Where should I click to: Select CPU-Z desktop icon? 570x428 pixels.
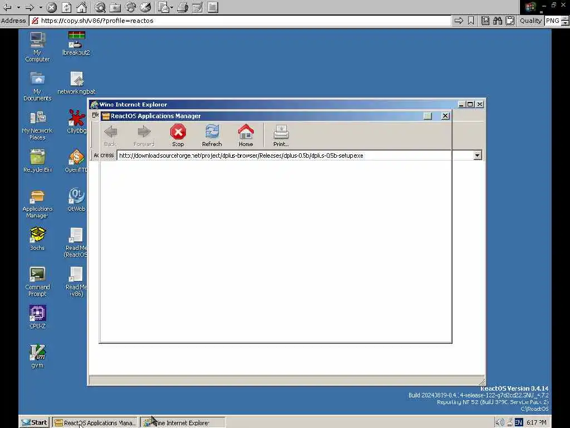[37, 317]
